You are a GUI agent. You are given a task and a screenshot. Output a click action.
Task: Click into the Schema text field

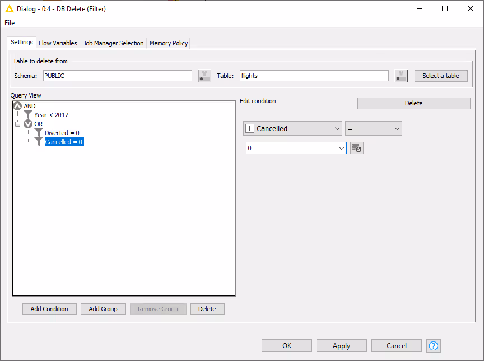point(117,76)
